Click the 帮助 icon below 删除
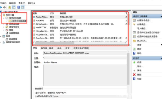 pyautogui.click(x=134, y=79)
